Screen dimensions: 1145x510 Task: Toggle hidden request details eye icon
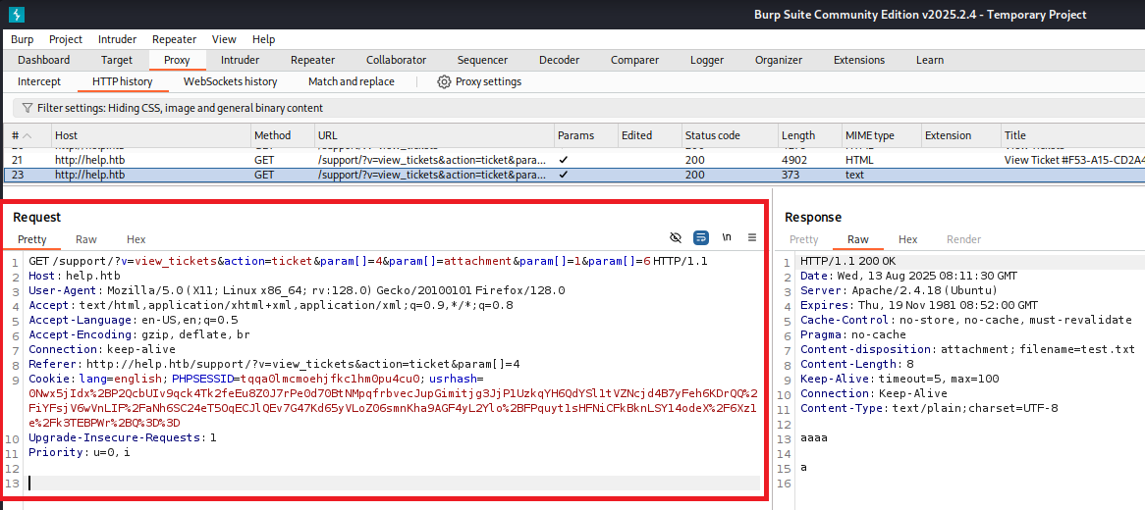676,237
